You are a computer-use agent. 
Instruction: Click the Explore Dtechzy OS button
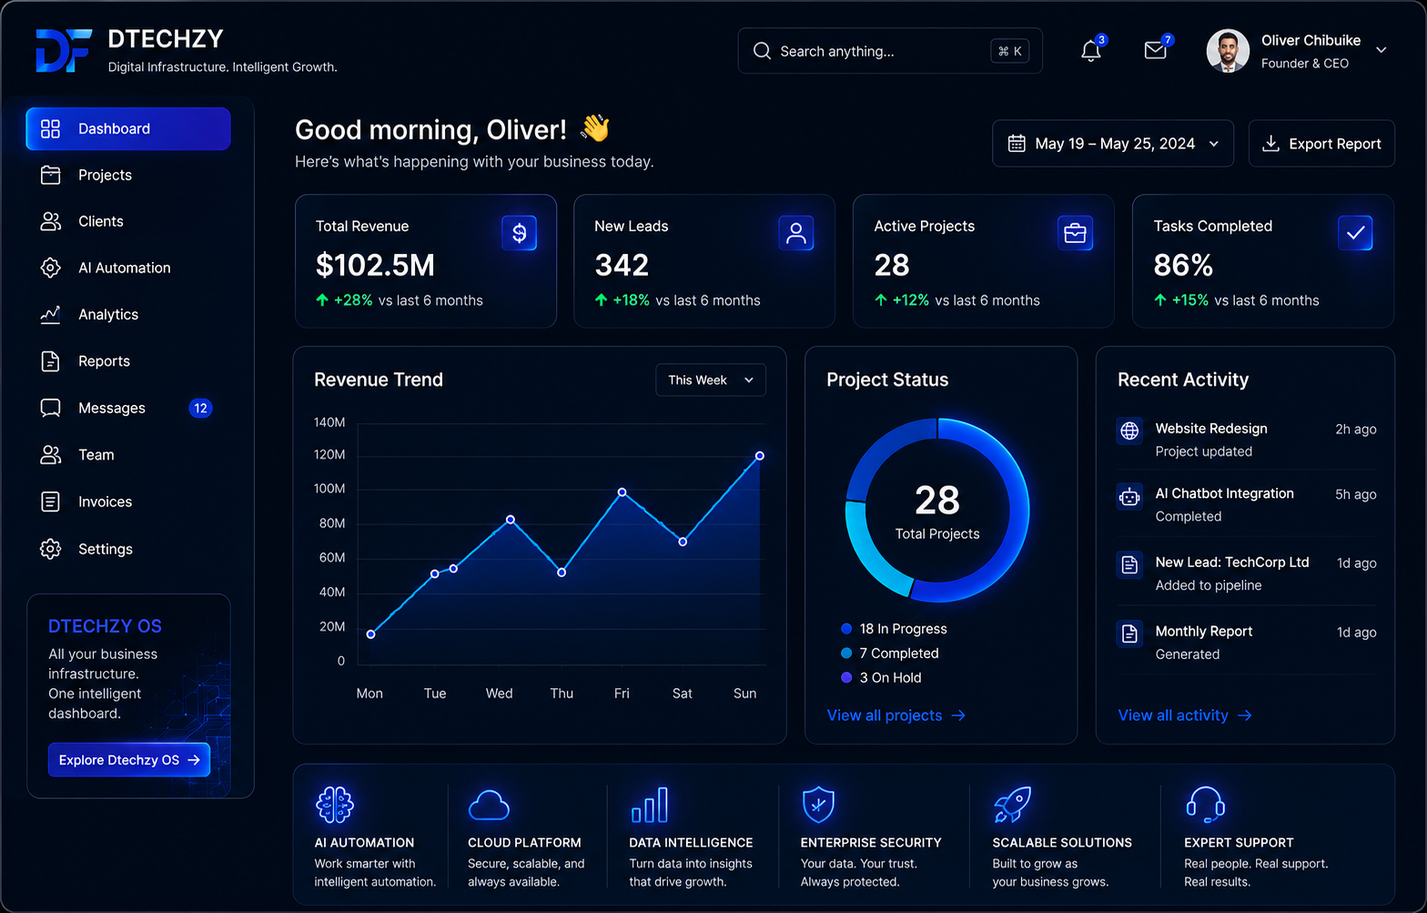click(x=129, y=760)
